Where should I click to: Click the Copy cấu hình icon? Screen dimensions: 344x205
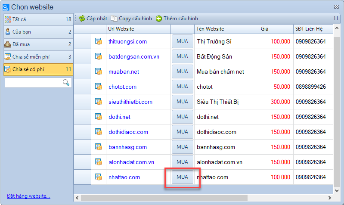[x=114, y=19]
